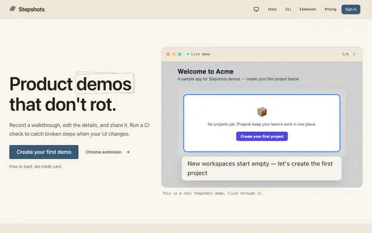Click the Stepshots logo icon

pos(13,9)
